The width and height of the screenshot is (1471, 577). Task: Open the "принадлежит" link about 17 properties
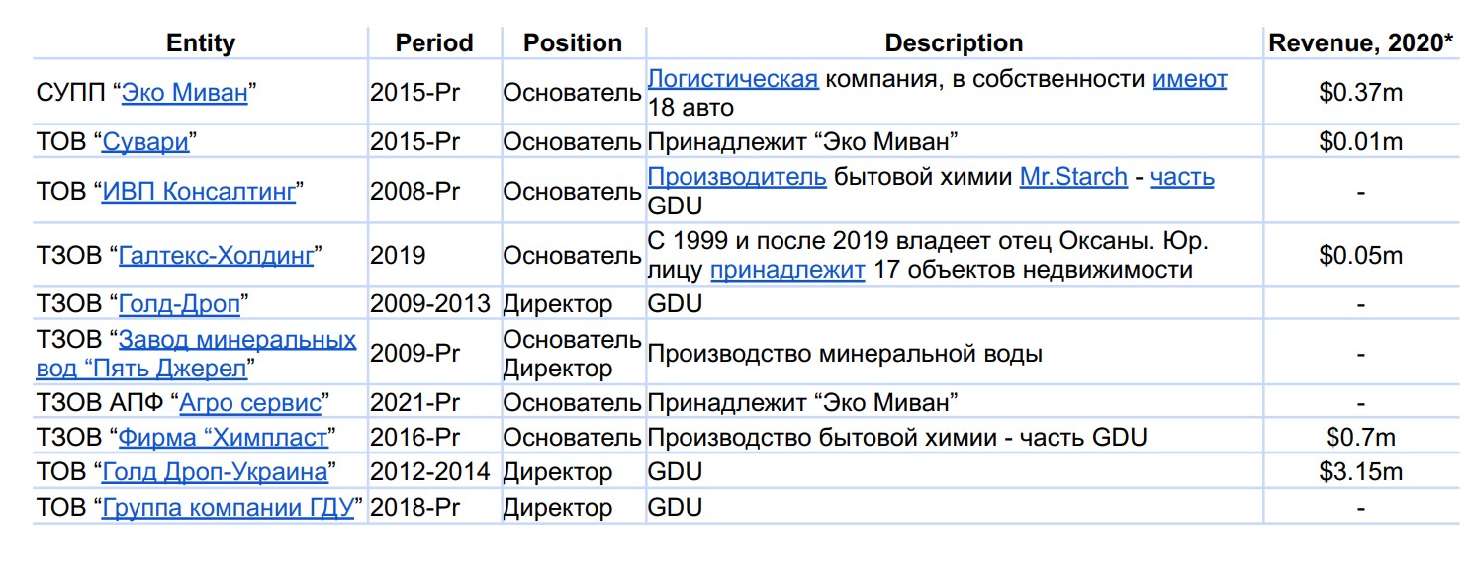tap(787, 270)
